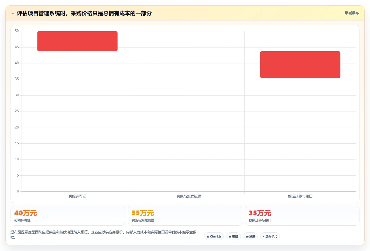Viewport: 370px width, 251px height.
Task: Click the y-axis value 20
Action: click(17, 127)
